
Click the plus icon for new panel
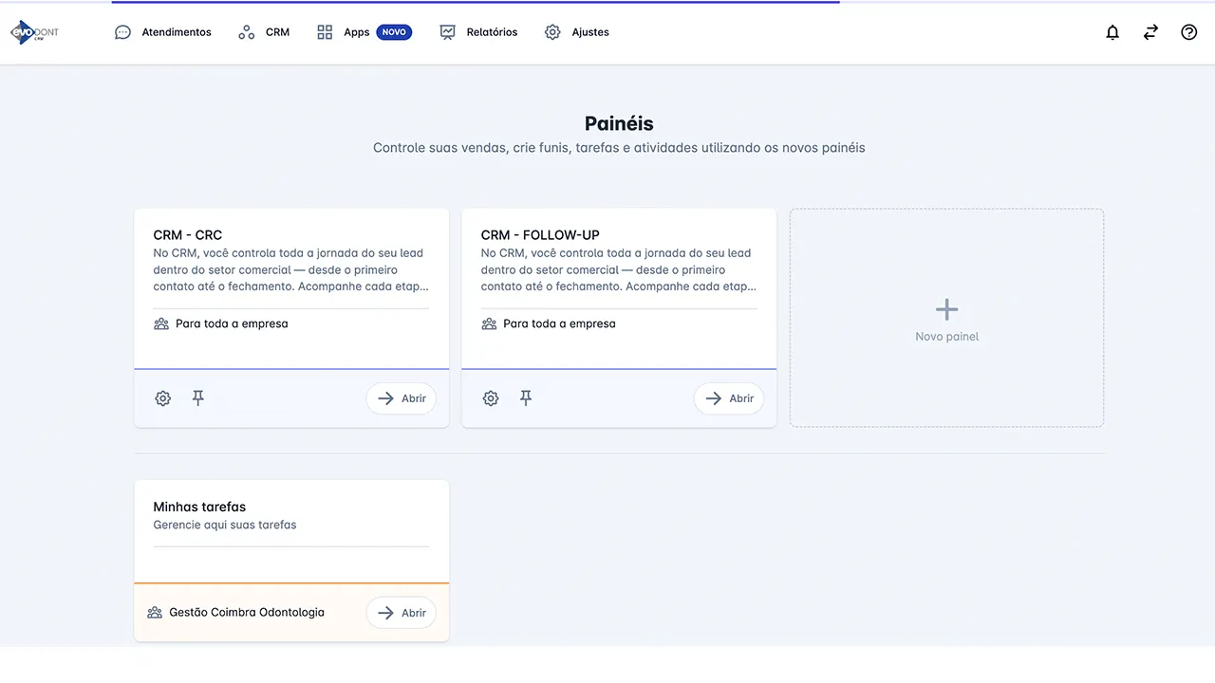coord(946,309)
